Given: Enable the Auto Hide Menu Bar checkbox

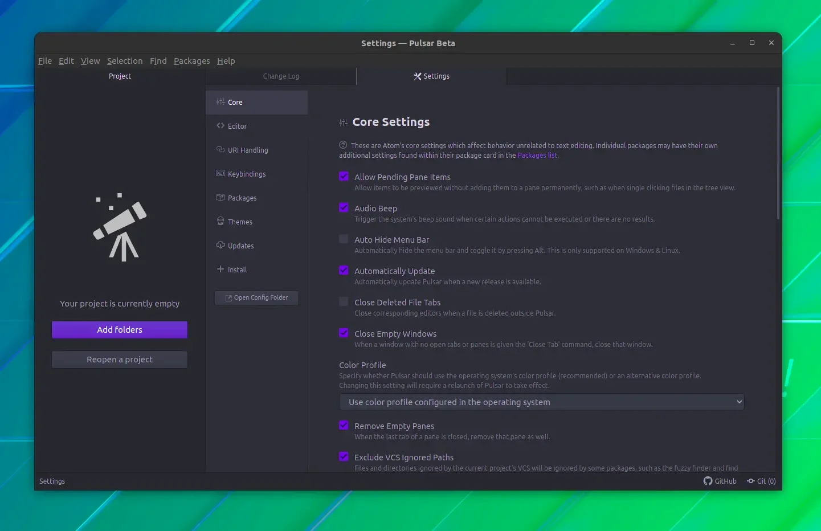Looking at the screenshot, I should pyautogui.click(x=344, y=239).
